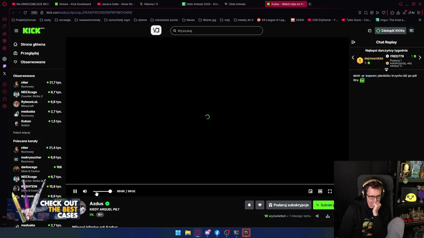Open OBS Studio from taskbar
Viewport: 424px width, 238px height.
(x=227, y=233)
